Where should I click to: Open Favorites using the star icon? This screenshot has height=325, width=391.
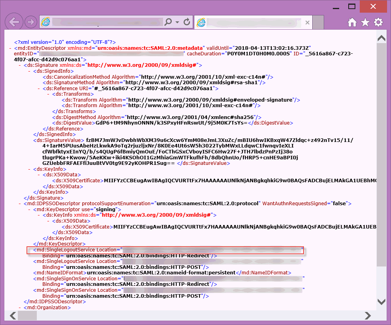click(x=365, y=23)
